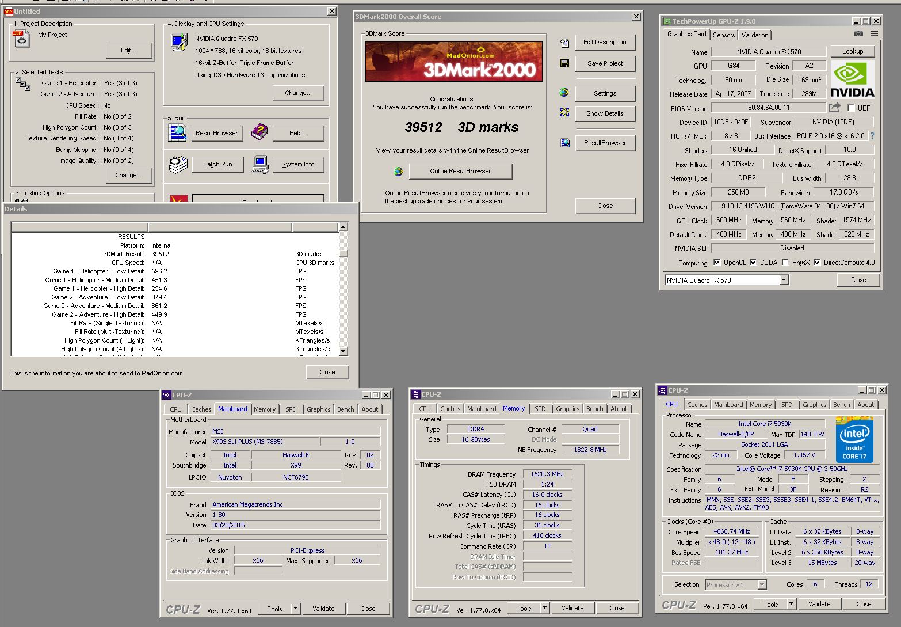Open Tools dropdown arrow in CPU-Z CPU window
901x627 pixels.
pos(791,604)
